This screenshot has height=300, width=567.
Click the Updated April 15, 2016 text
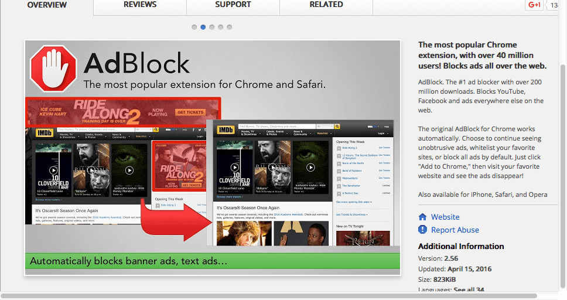(x=455, y=269)
